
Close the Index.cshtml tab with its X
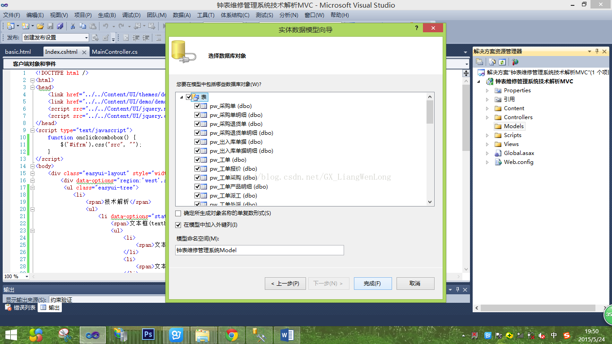pyautogui.click(x=84, y=52)
